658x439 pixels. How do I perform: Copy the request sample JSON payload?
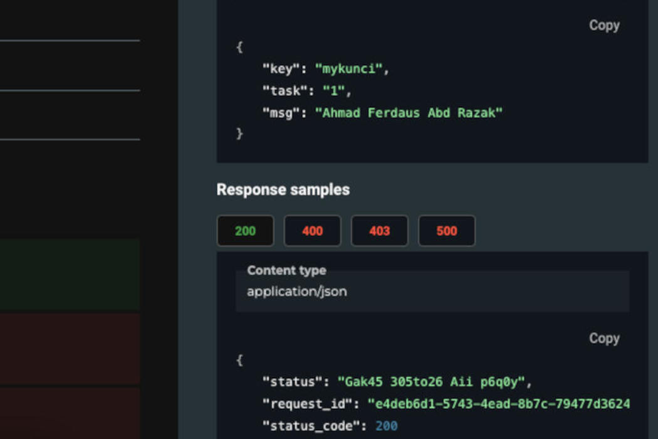point(603,26)
